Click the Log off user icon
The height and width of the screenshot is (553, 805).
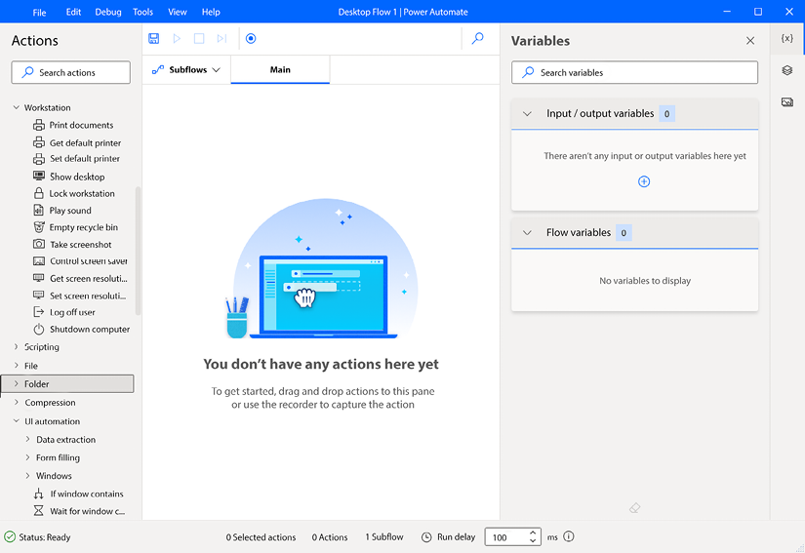click(x=38, y=312)
